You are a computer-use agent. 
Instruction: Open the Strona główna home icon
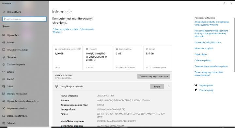point(4,12)
